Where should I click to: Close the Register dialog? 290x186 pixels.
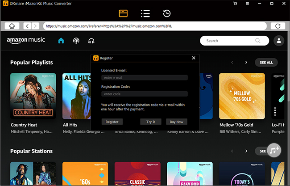[194, 58]
